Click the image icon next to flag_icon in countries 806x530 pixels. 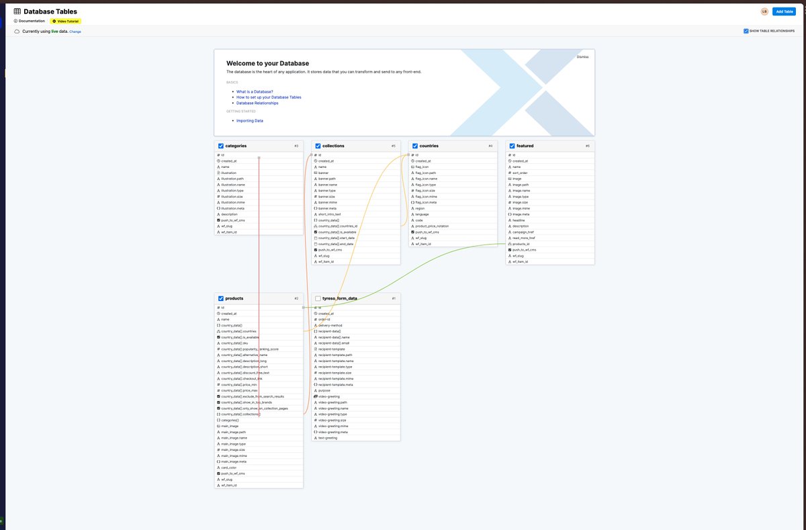tap(413, 167)
